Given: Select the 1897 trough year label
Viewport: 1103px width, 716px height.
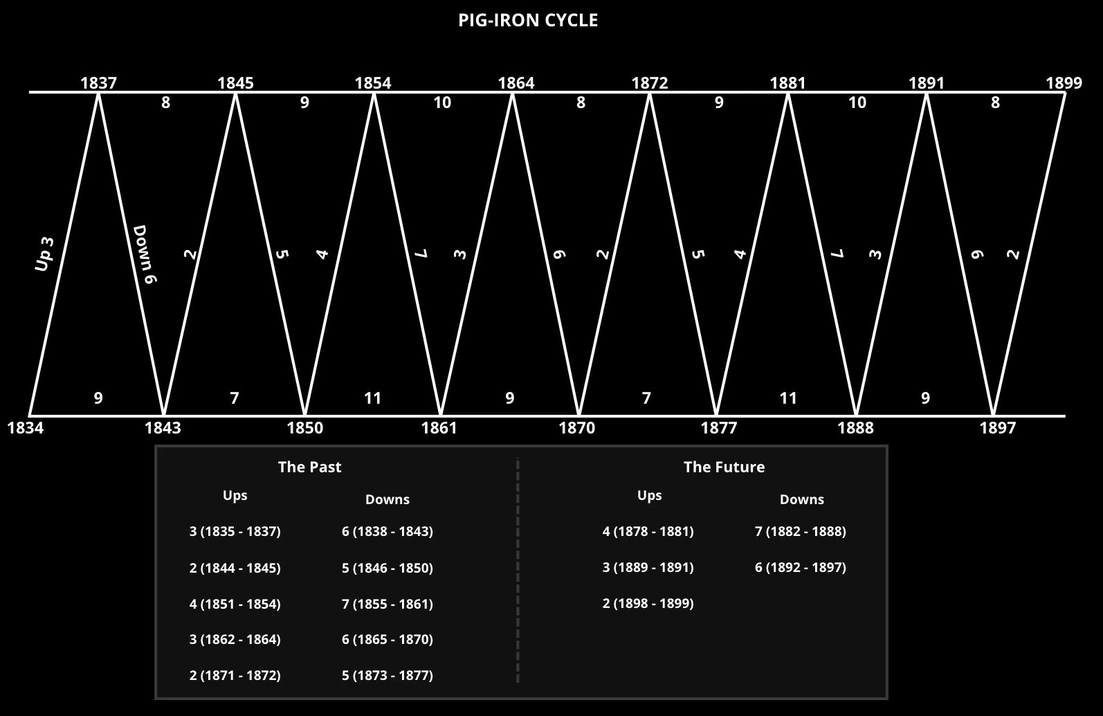Looking at the screenshot, I should (998, 428).
